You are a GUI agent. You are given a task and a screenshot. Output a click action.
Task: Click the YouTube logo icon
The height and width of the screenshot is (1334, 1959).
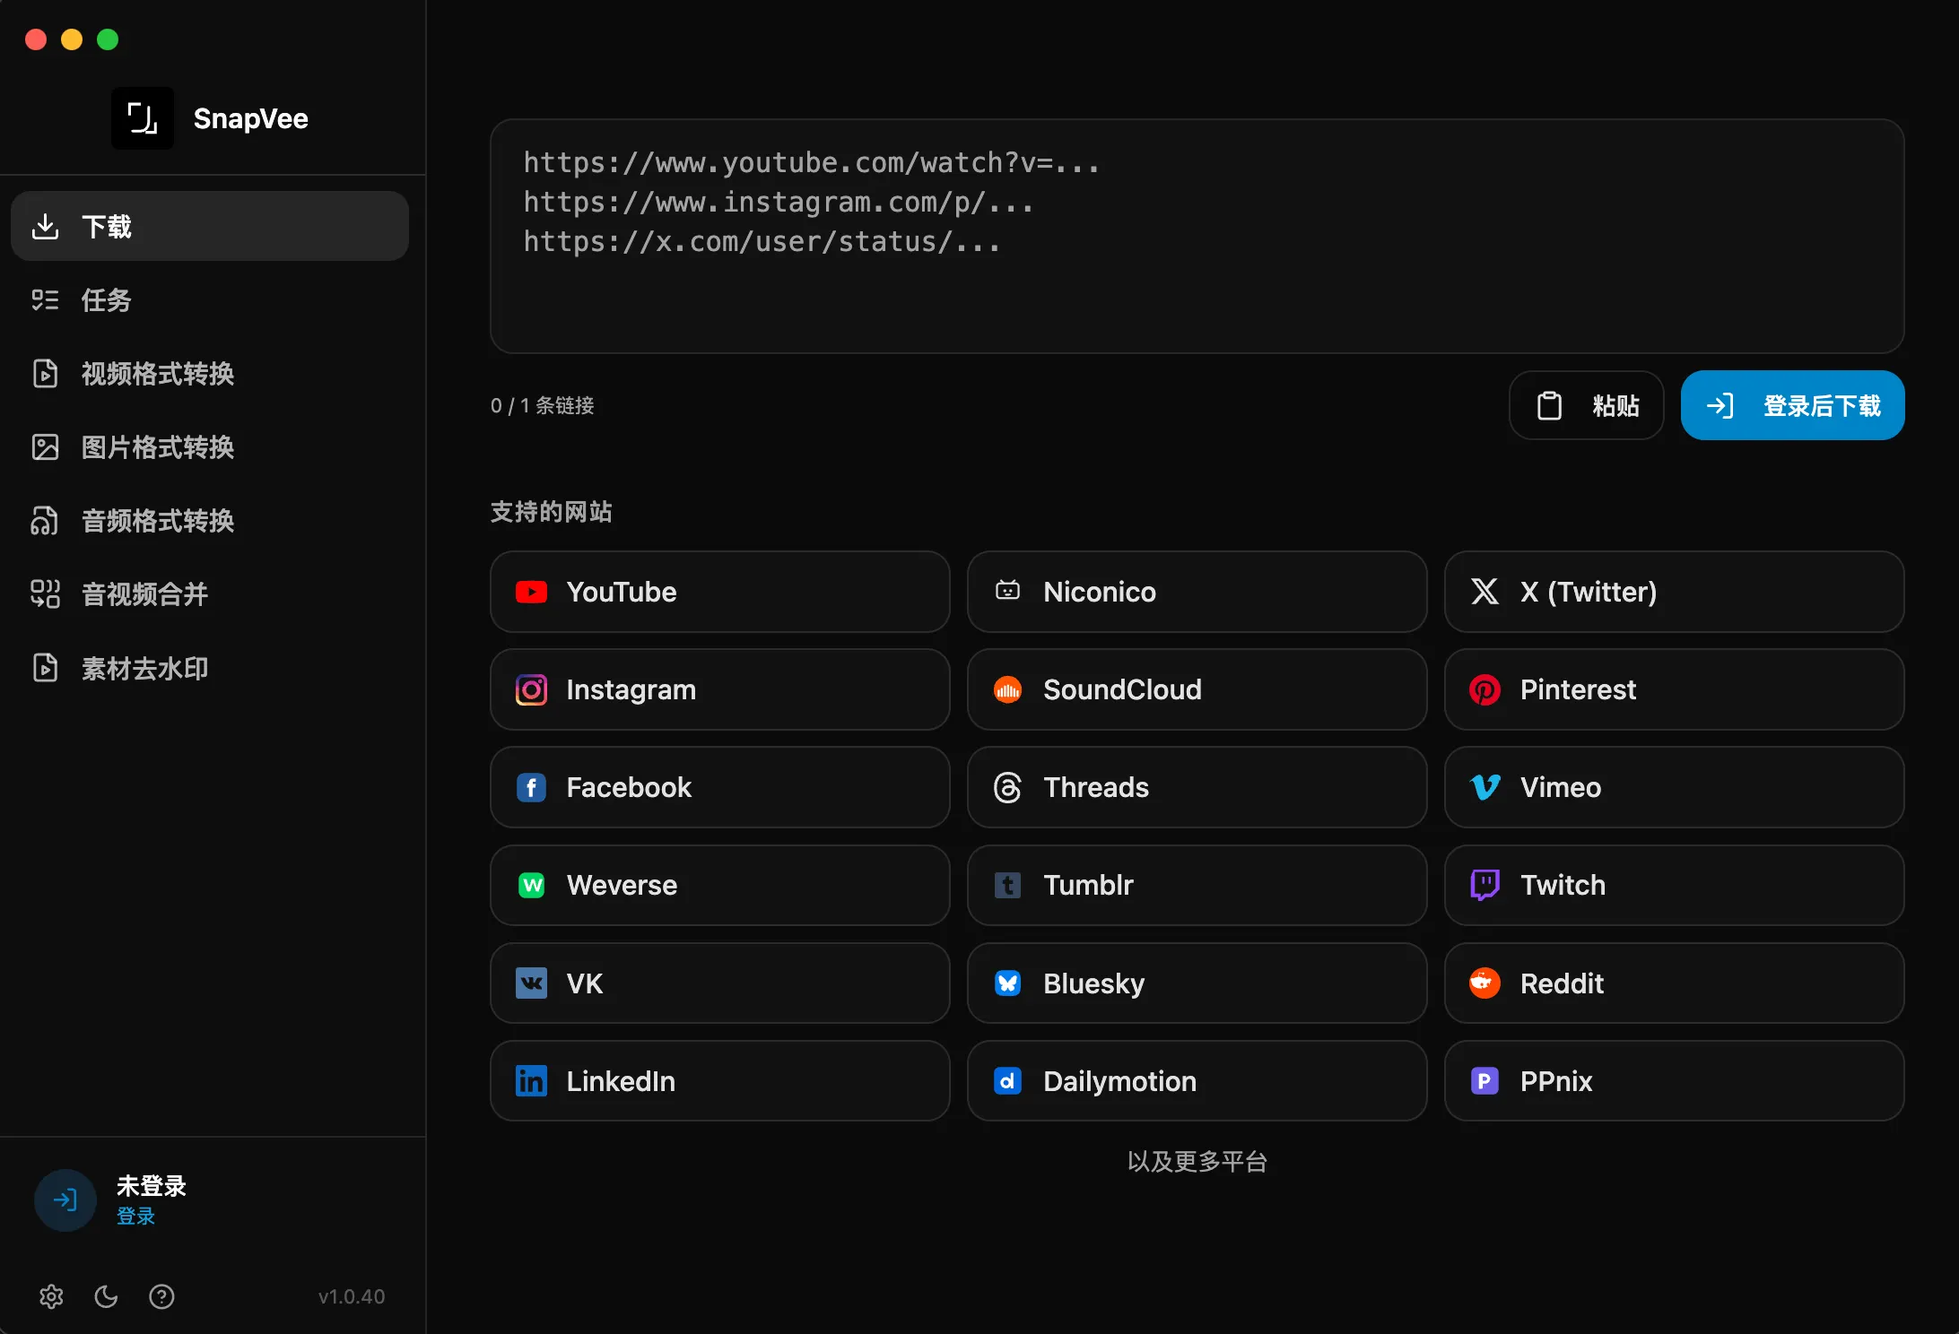pos(531,592)
